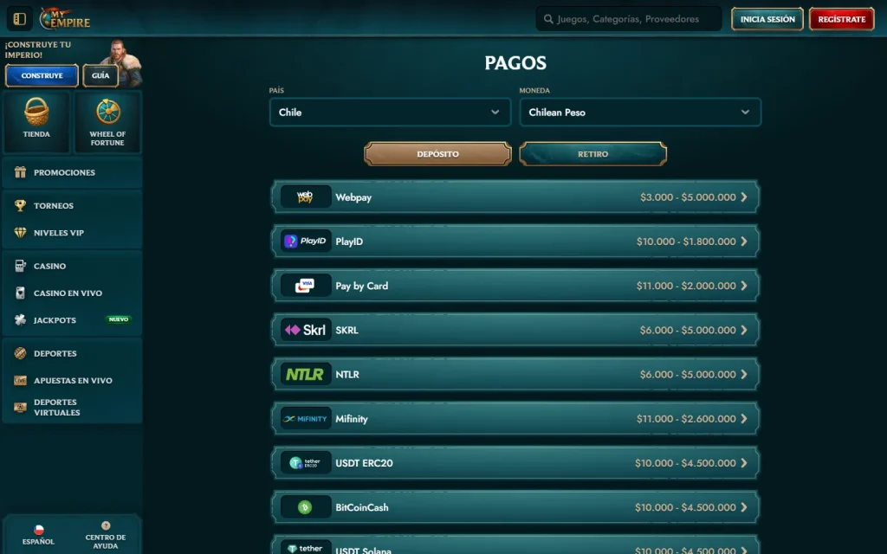Expand the Mifinity row chevron

coord(744,419)
